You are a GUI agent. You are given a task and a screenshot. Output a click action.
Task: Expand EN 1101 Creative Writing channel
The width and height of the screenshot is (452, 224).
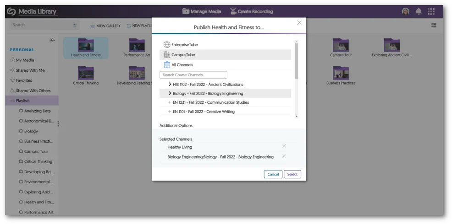(170, 112)
